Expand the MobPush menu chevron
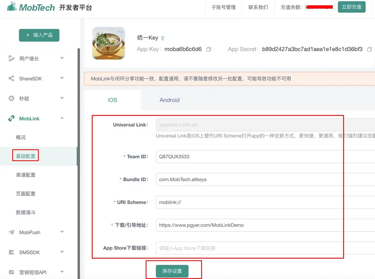The image size is (375, 279). click(62, 232)
